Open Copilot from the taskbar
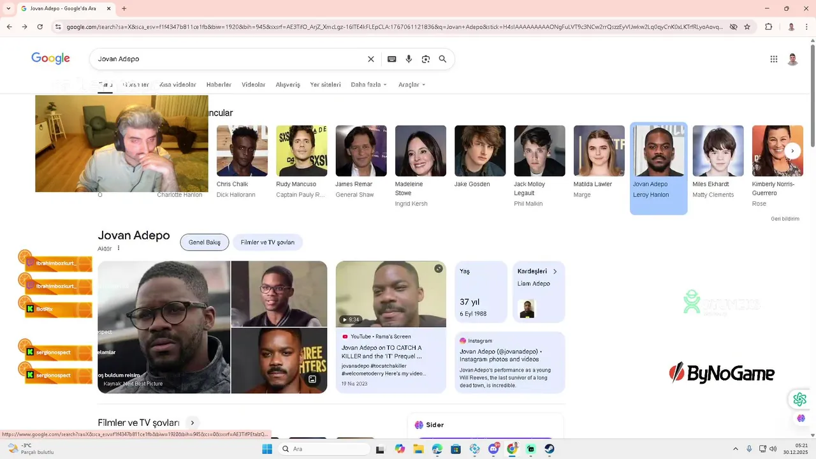816x459 pixels. (400, 449)
